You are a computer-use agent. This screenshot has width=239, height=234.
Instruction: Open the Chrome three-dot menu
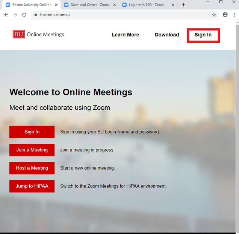[234, 15]
